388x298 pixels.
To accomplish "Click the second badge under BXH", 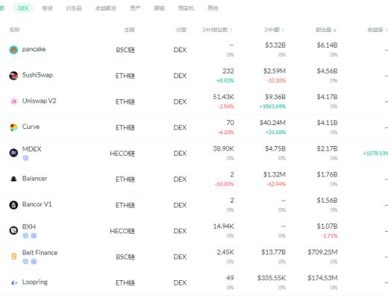I will click(x=34, y=235).
